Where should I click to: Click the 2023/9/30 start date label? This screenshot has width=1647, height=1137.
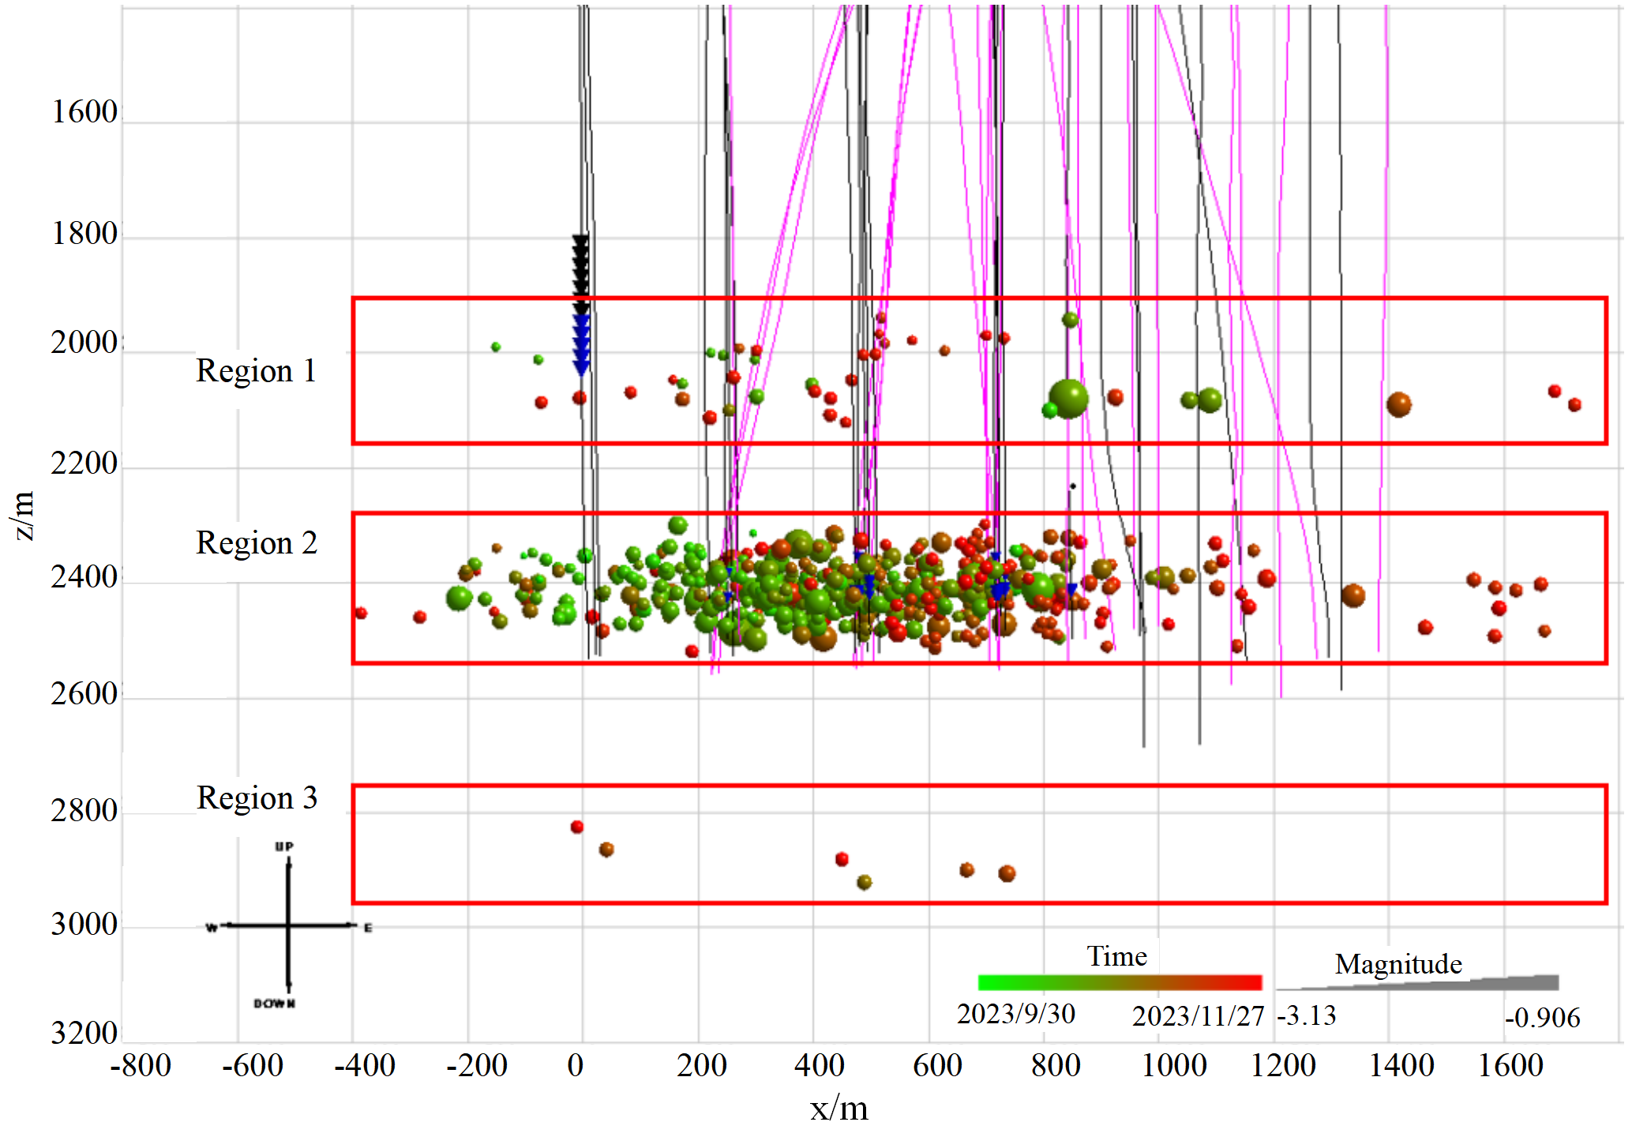click(x=1015, y=1014)
